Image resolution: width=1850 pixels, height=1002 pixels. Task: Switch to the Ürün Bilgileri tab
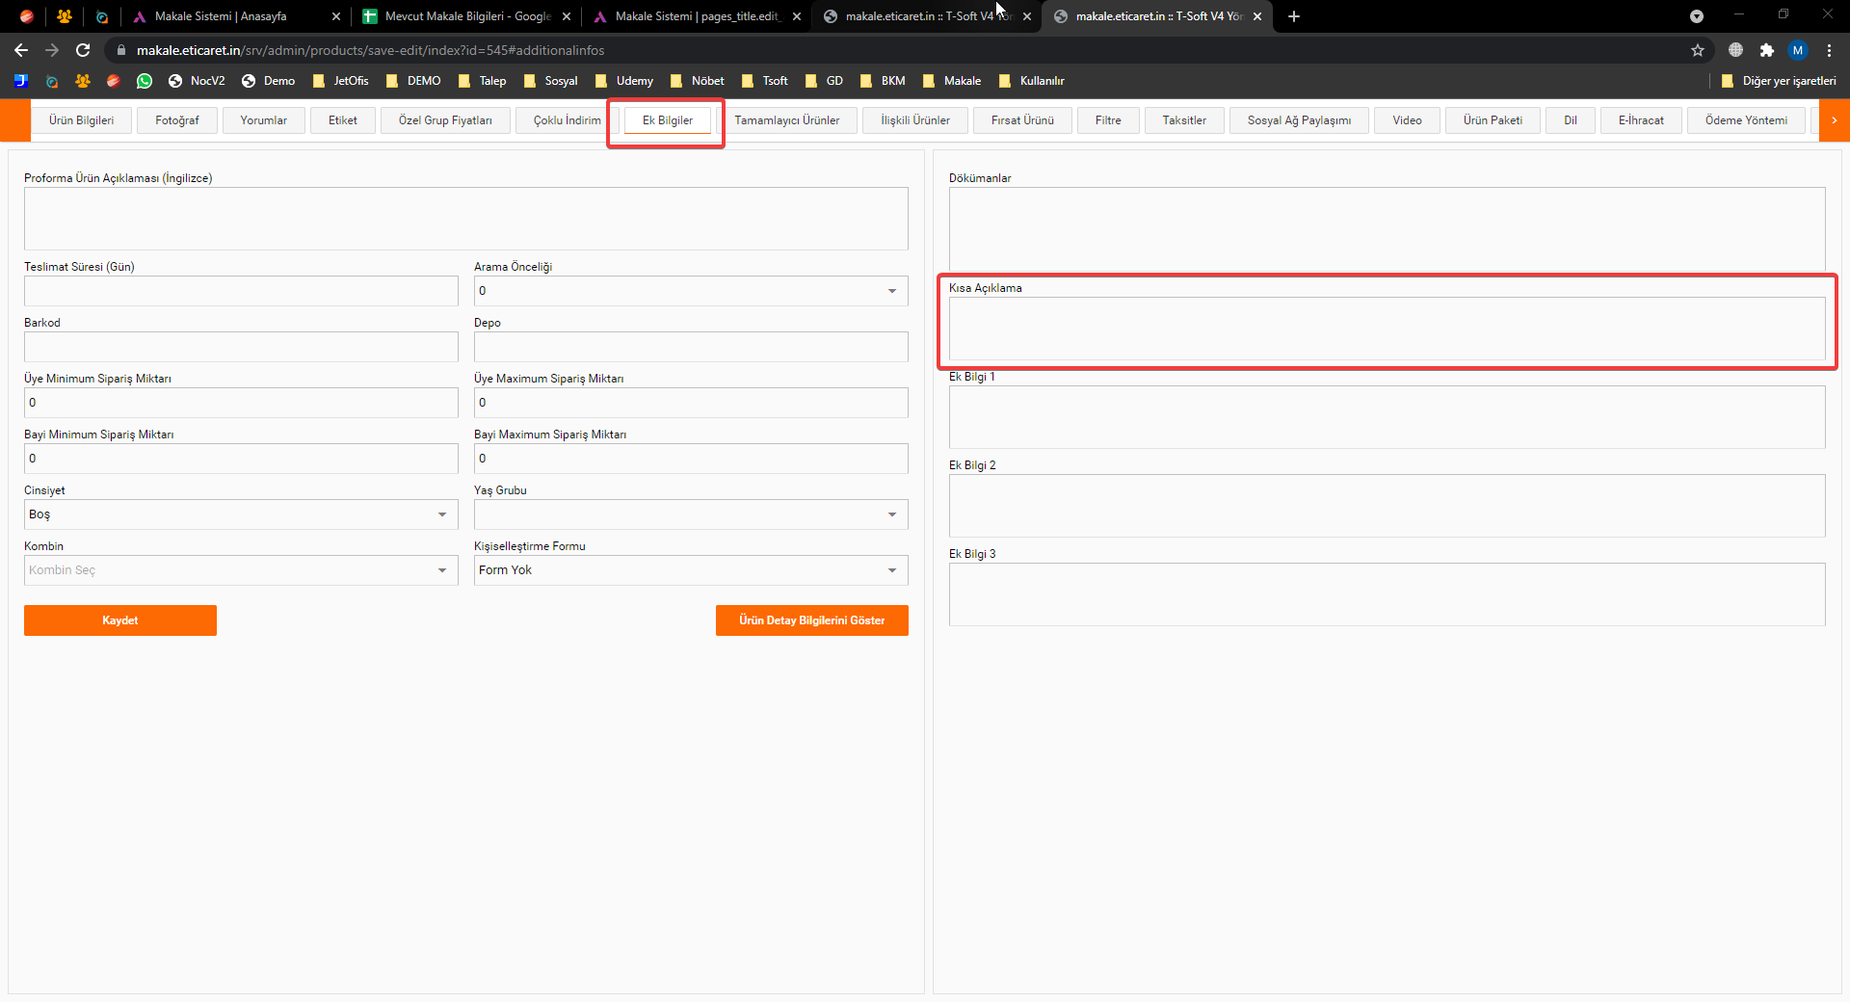point(82,120)
